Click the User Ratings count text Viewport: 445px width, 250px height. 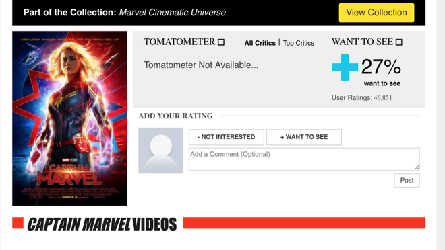tap(361, 98)
